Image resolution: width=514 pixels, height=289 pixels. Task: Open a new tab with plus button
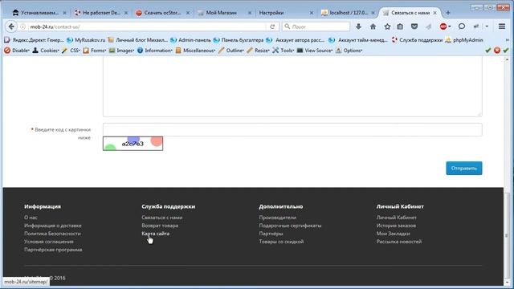point(448,13)
